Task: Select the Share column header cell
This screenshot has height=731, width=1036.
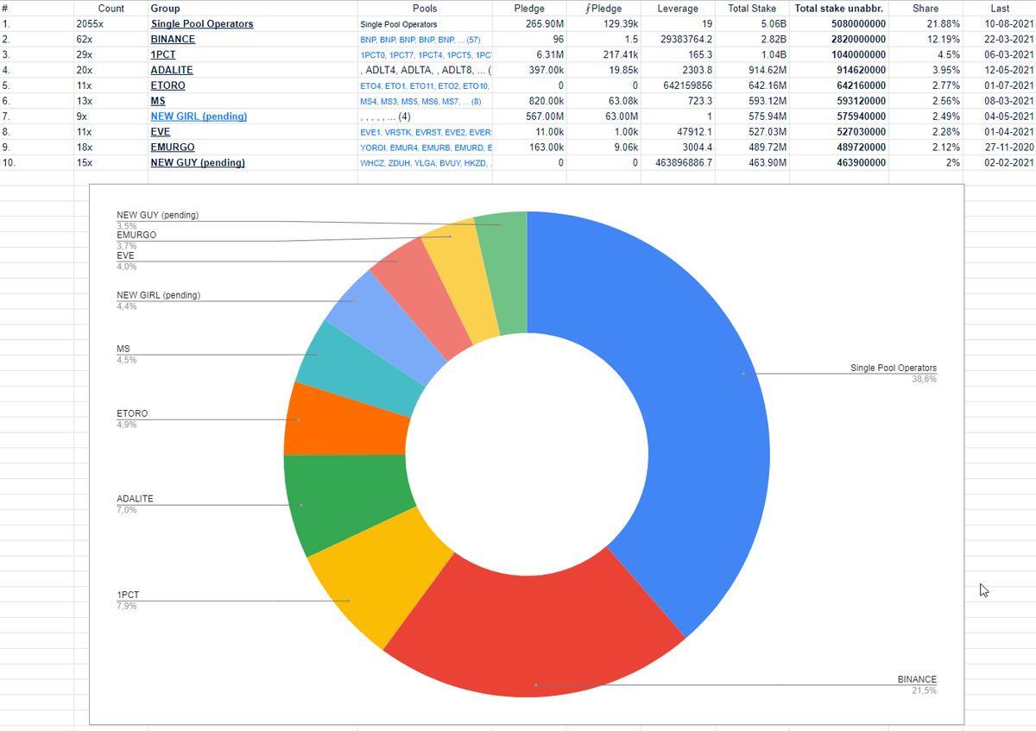Action: (x=925, y=8)
